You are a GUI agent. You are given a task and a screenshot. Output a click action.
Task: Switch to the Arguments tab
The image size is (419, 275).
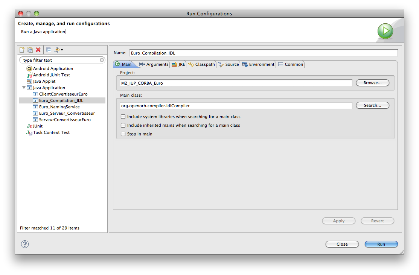154,64
